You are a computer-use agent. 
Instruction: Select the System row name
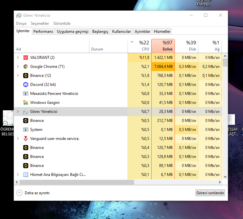point(36,130)
